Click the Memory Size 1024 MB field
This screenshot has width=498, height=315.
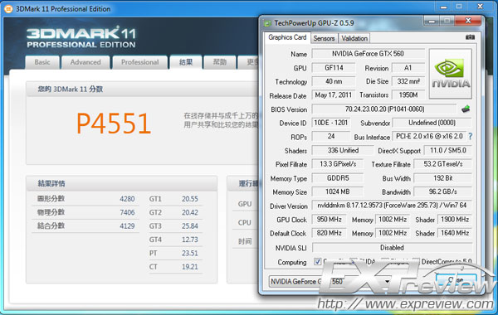coord(338,191)
